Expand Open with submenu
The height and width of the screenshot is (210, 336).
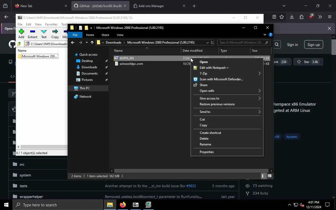point(259,91)
